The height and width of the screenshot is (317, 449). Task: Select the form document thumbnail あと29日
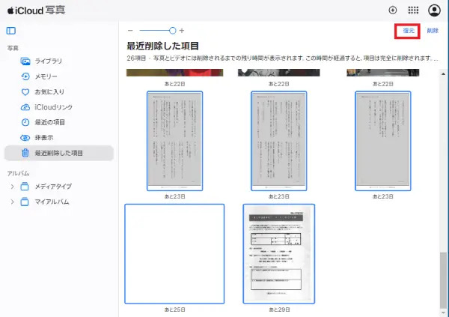pos(279,254)
